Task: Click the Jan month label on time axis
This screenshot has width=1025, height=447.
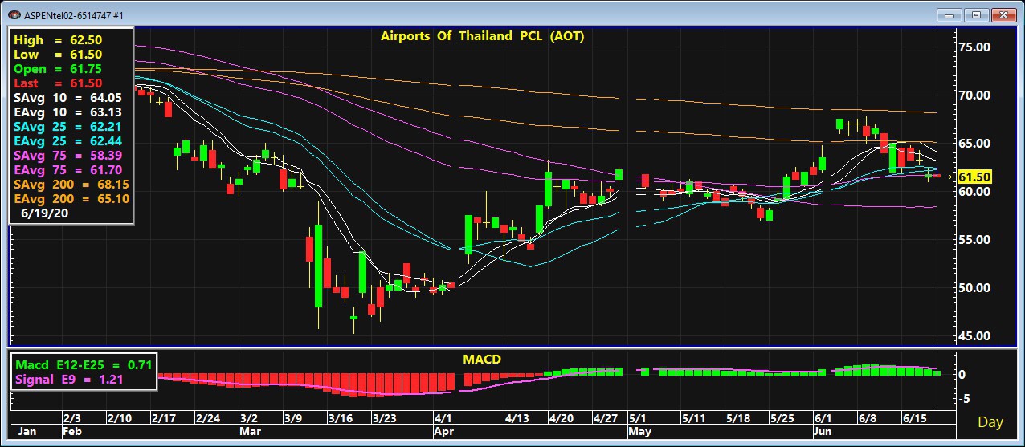Action: point(27,432)
